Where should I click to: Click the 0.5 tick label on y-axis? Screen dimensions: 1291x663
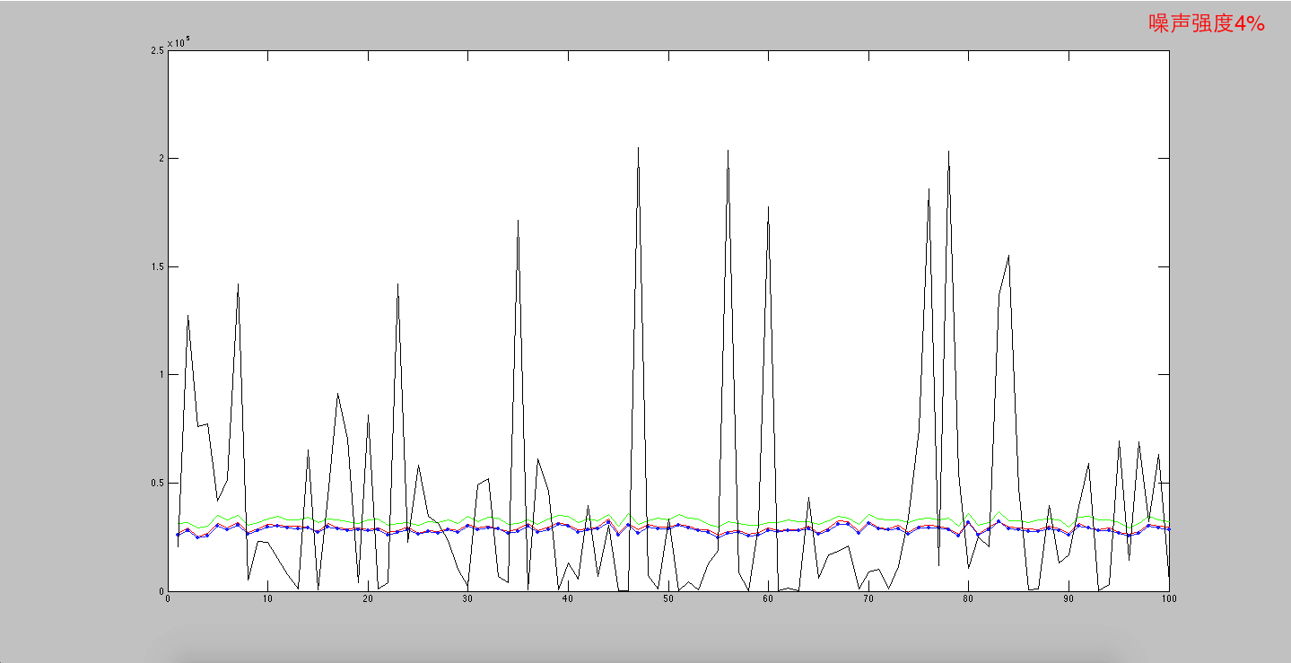click(158, 484)
